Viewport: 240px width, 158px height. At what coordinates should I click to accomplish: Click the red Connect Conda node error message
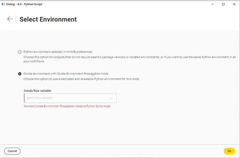[67, 106]
